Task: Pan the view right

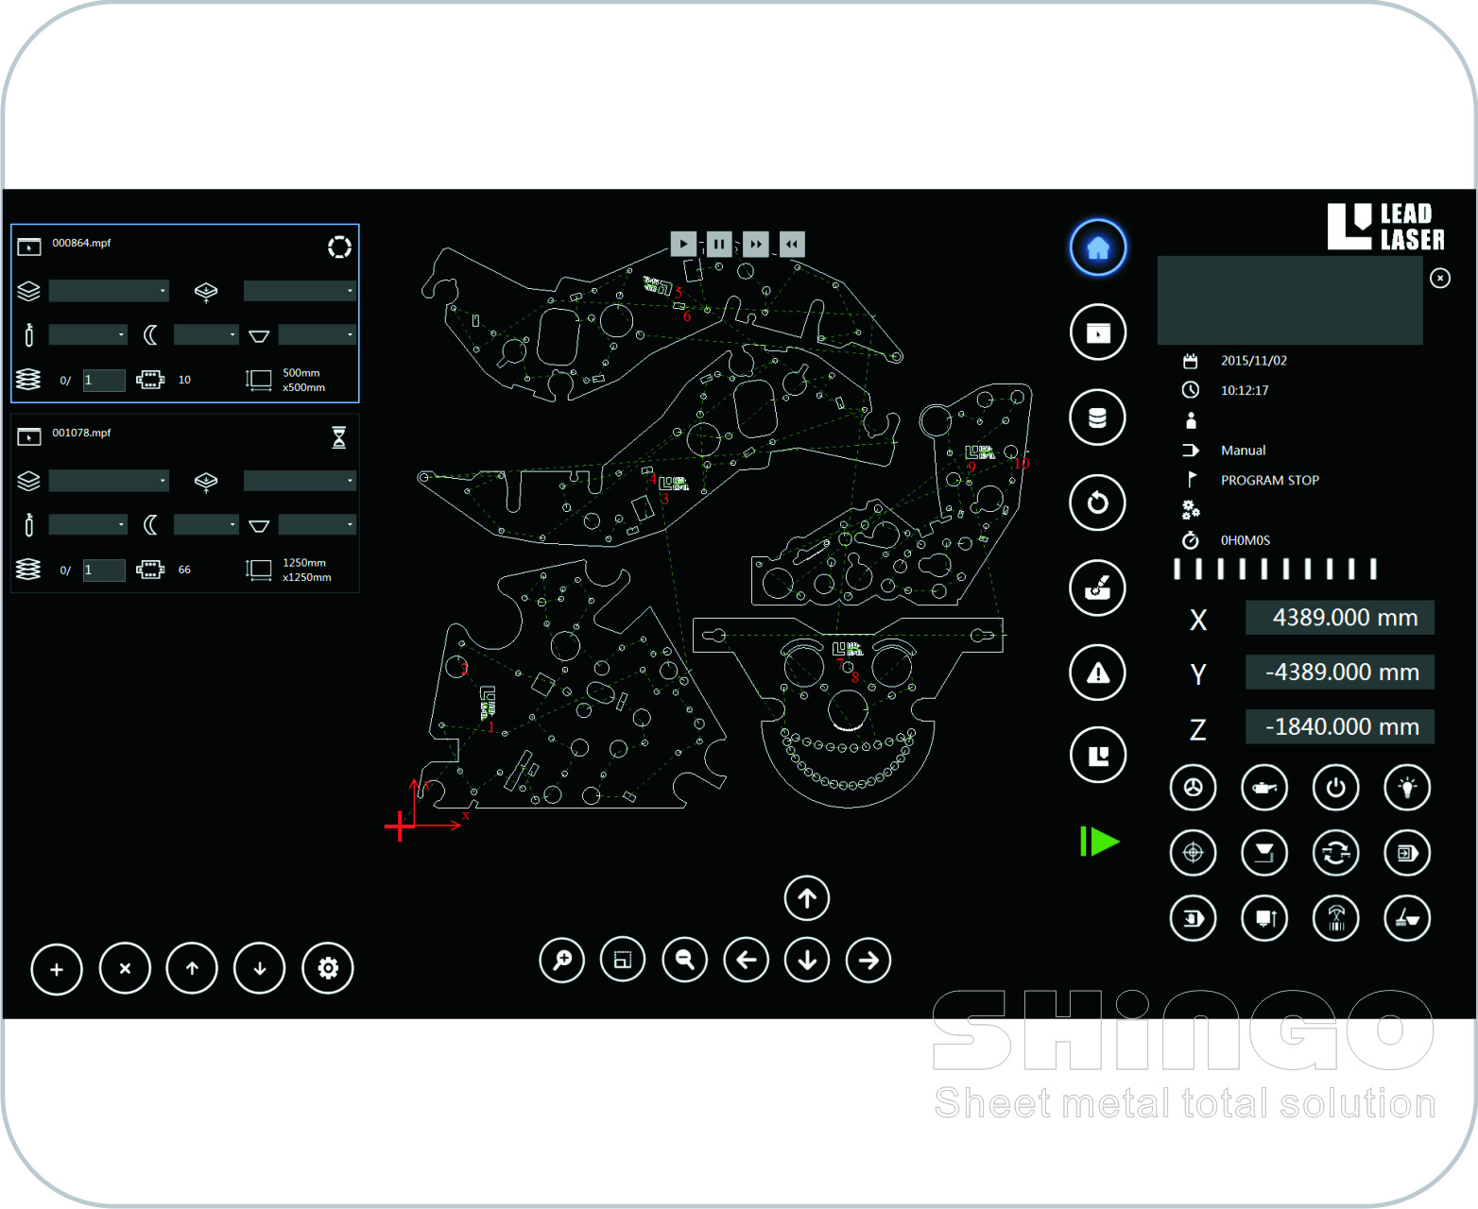Action: click(868, 961)
